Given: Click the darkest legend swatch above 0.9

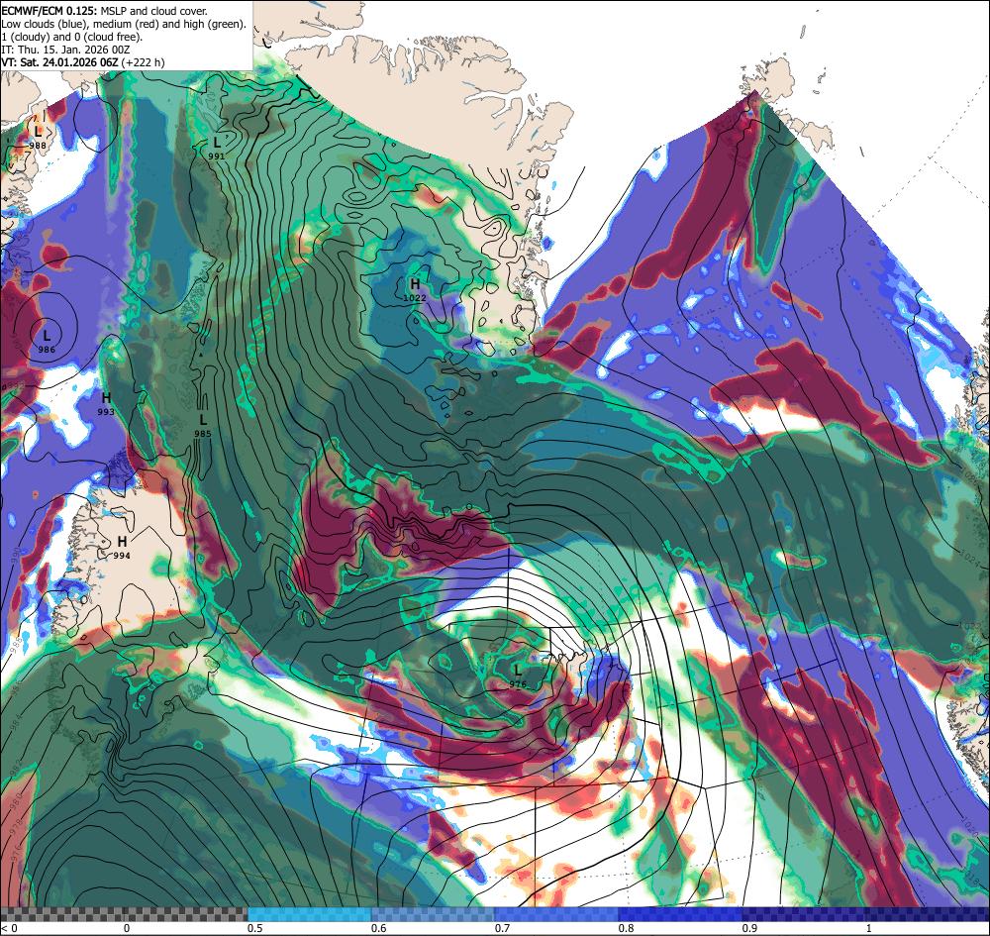Looking at the screenshot, I should point(866,914).
